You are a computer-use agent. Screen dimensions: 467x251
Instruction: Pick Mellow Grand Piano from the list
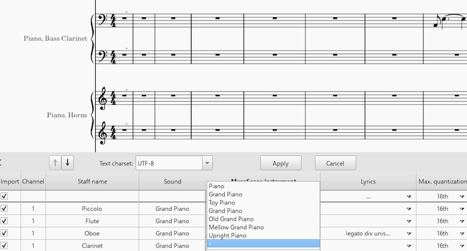point(236,227)
